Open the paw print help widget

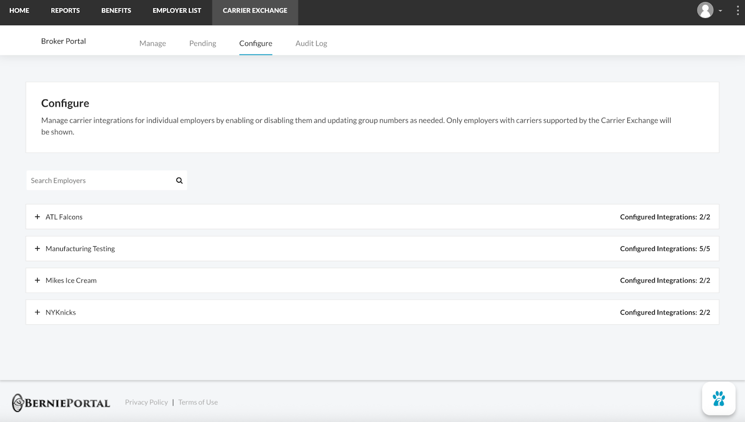(718, 399)
